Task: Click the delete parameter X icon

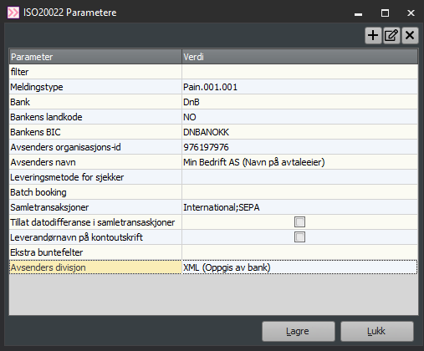Action: 410,35
